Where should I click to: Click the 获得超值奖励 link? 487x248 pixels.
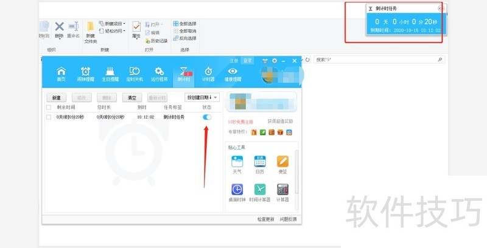(280, 121)
